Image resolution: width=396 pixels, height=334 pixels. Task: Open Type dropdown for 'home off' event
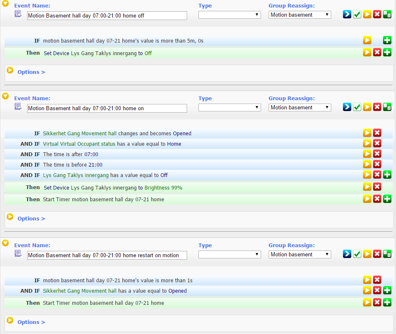tap(230, 15)
